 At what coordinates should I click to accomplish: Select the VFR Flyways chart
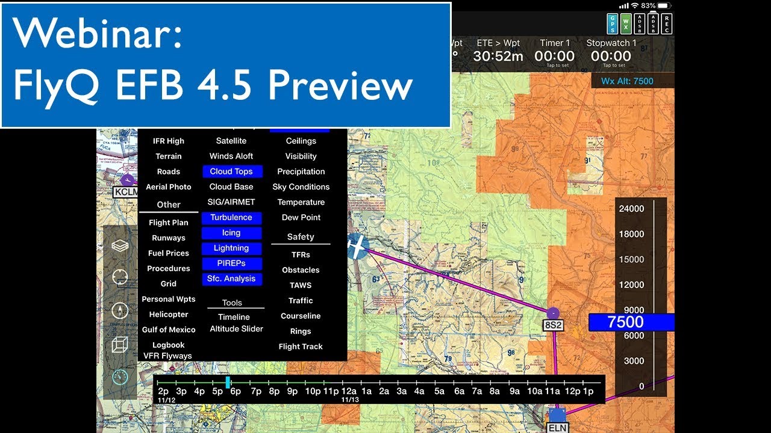pos(167,355)
